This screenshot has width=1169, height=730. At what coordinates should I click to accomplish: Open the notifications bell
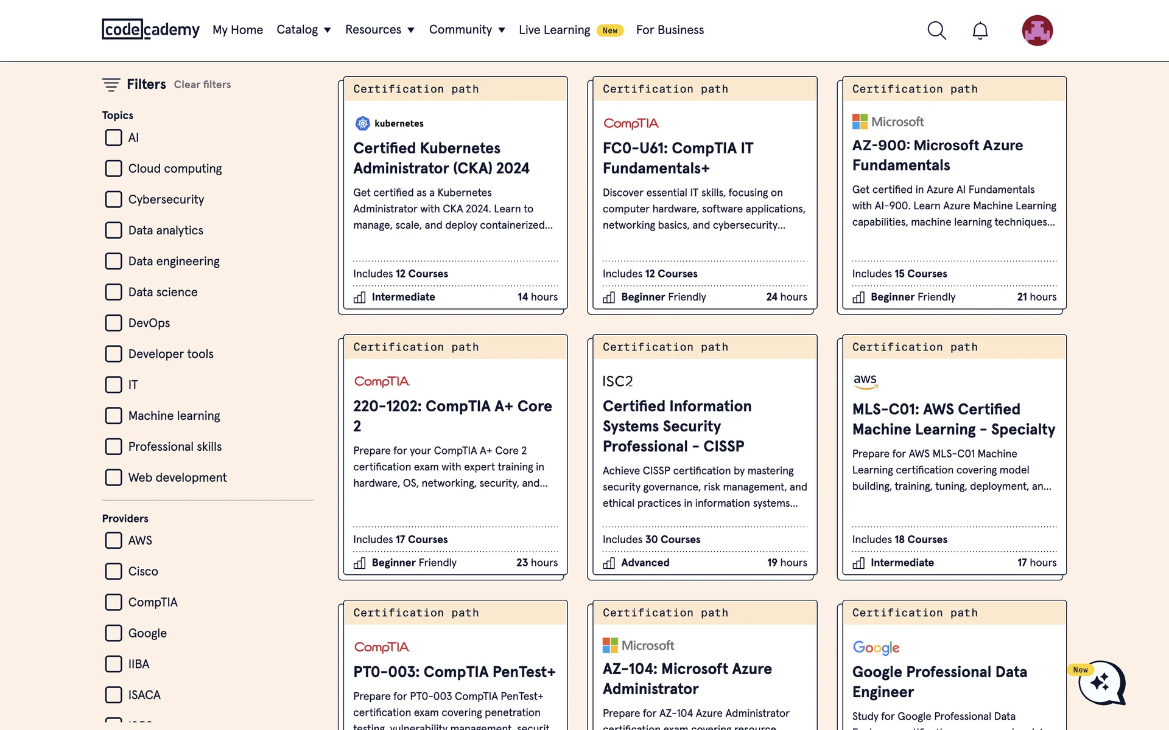980,30
